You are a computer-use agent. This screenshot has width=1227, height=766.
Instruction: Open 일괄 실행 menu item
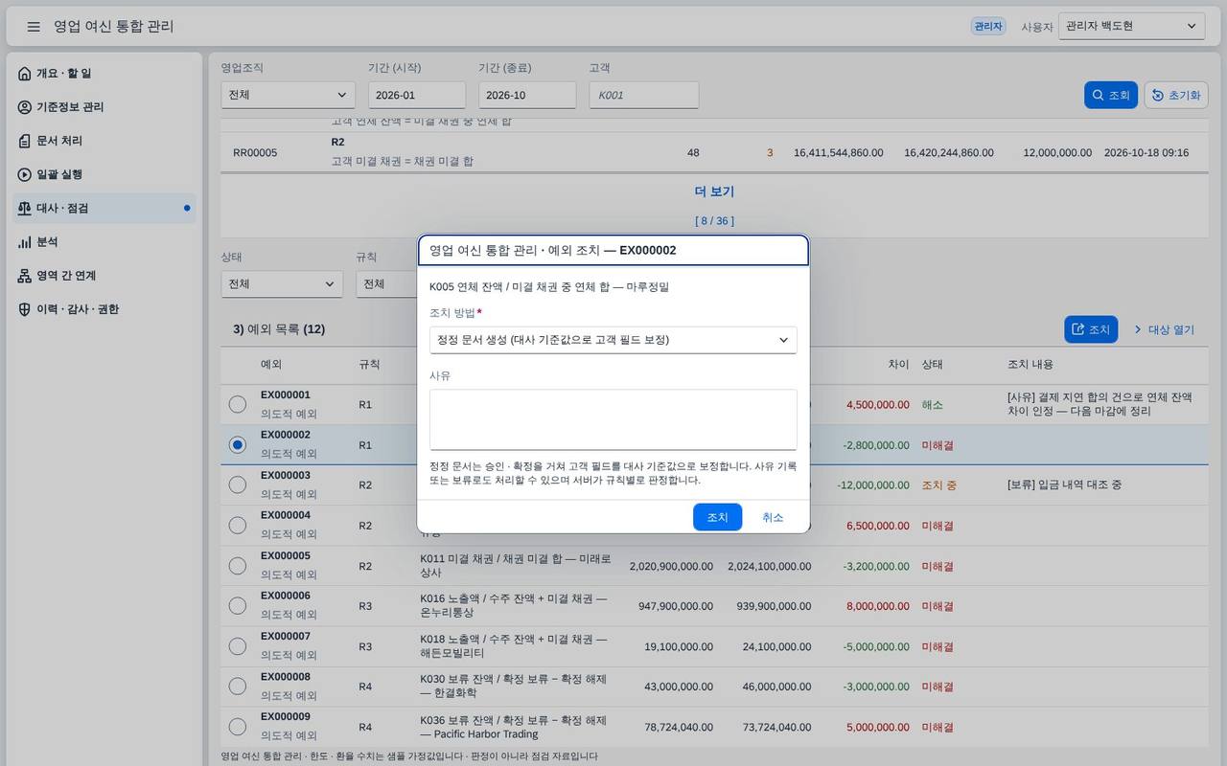point(105,174)
